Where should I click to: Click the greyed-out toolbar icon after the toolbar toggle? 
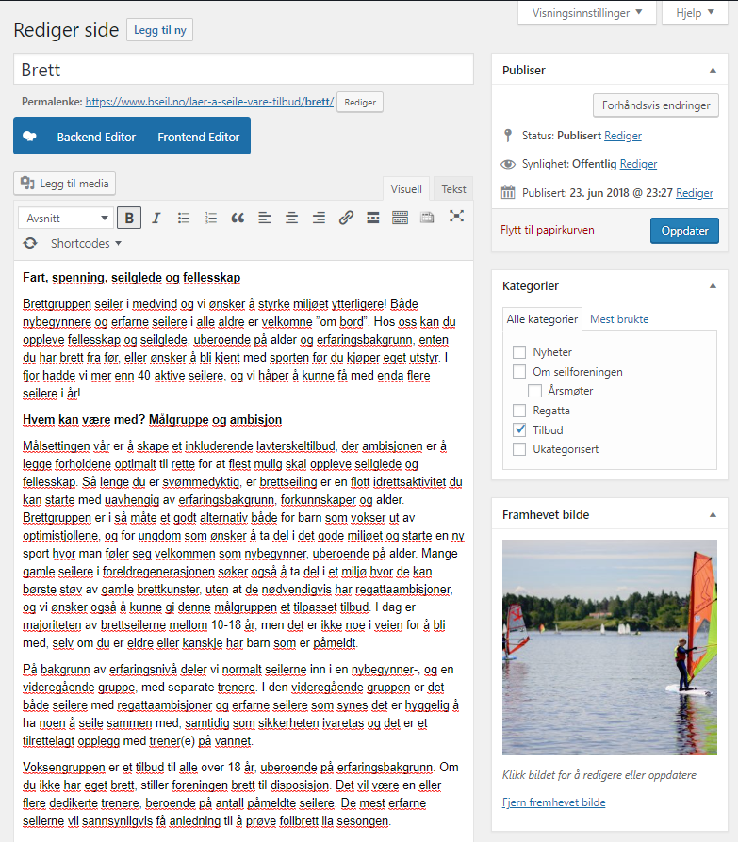(427, 218)
